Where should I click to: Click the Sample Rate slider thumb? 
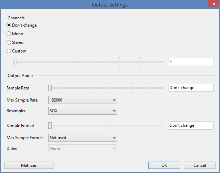click(50, 88)
